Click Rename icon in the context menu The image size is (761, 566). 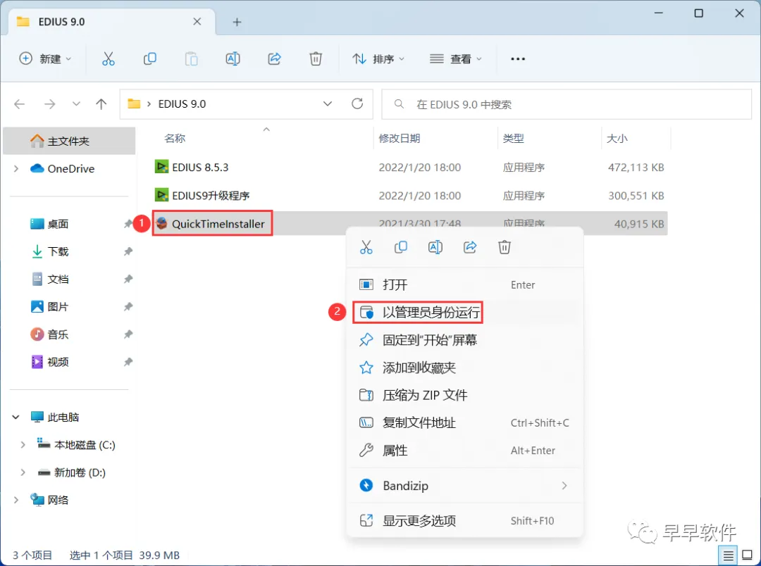435,247
